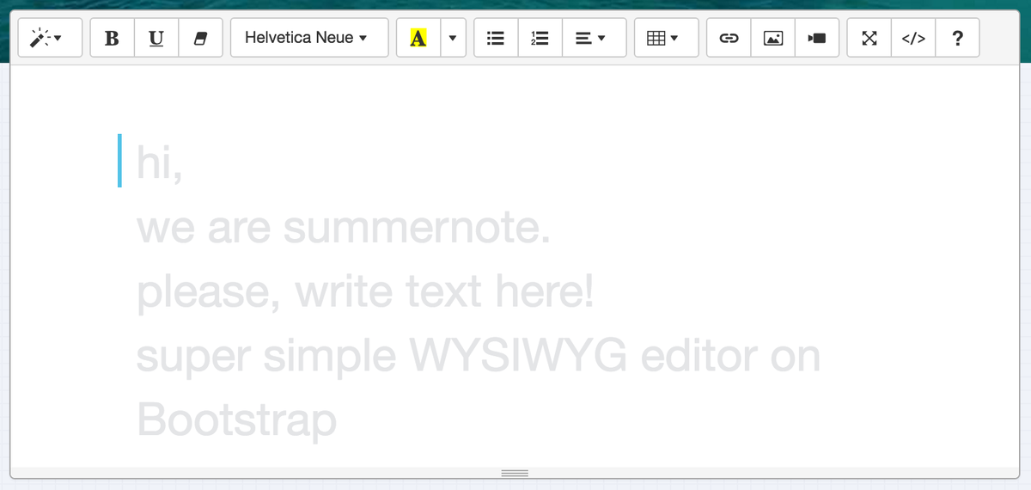Insert an unordered bullet list

[496, 38]
